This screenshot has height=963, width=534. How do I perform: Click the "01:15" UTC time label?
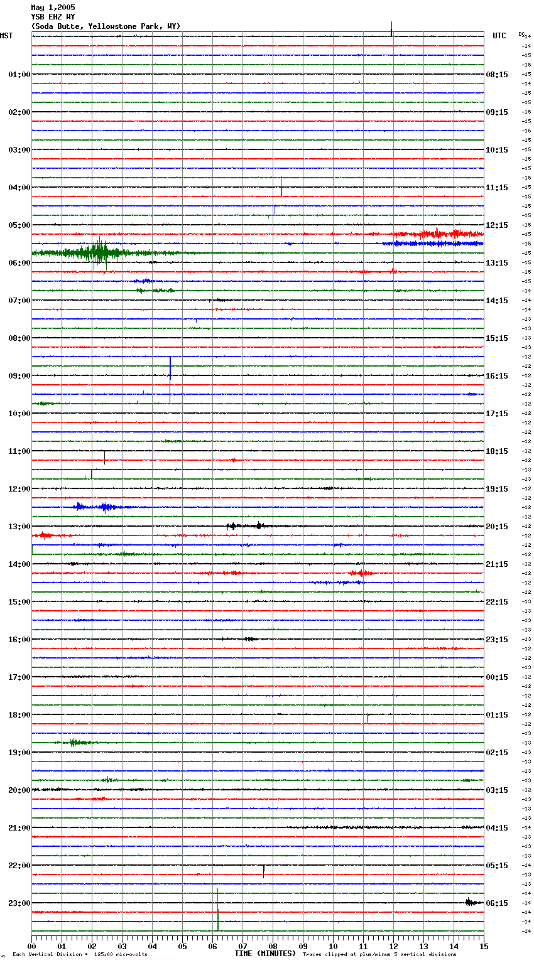click(x=497, y=715)
